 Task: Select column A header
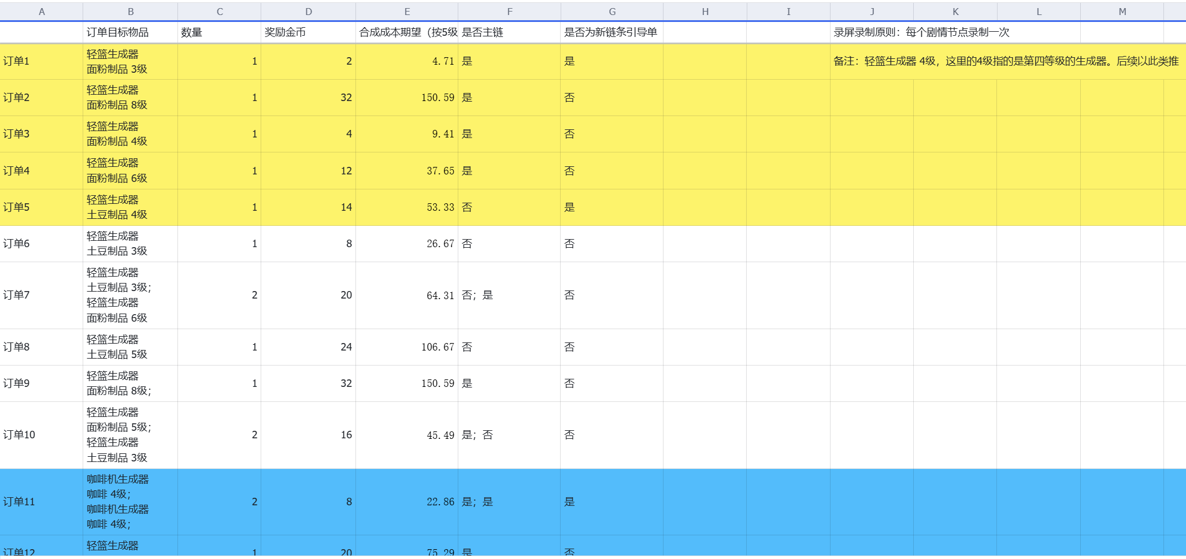42,12
